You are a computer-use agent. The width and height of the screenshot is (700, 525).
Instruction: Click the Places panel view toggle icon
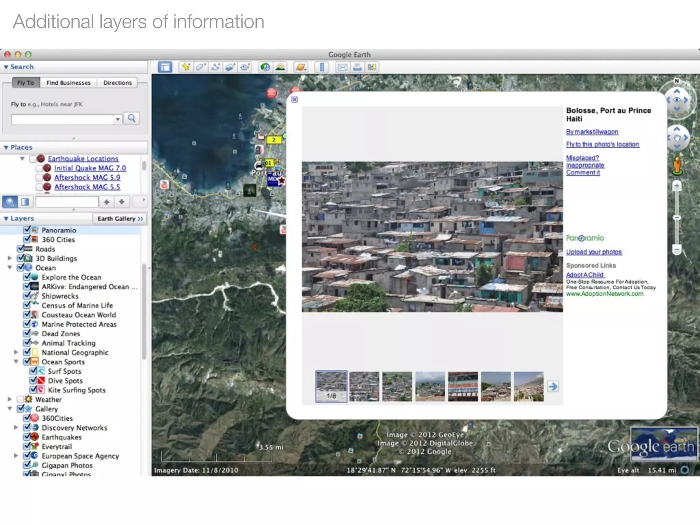[x=25, y=202]
